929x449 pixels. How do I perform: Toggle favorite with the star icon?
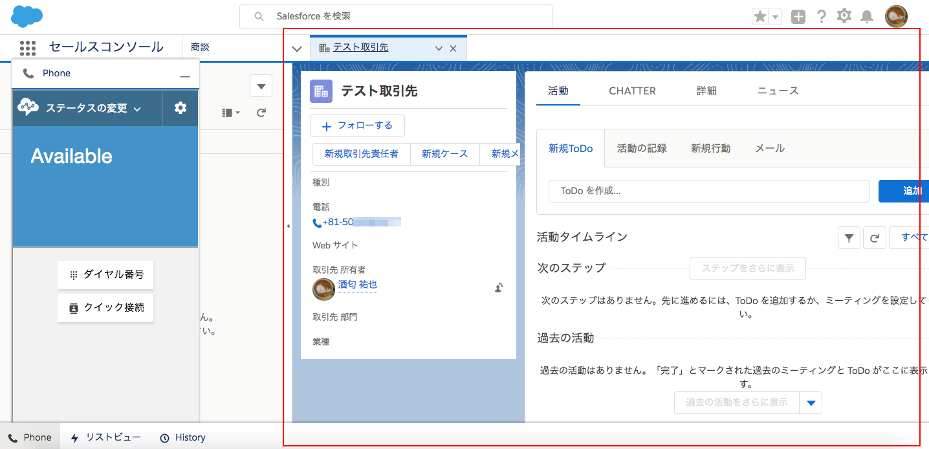pos(761,16)
